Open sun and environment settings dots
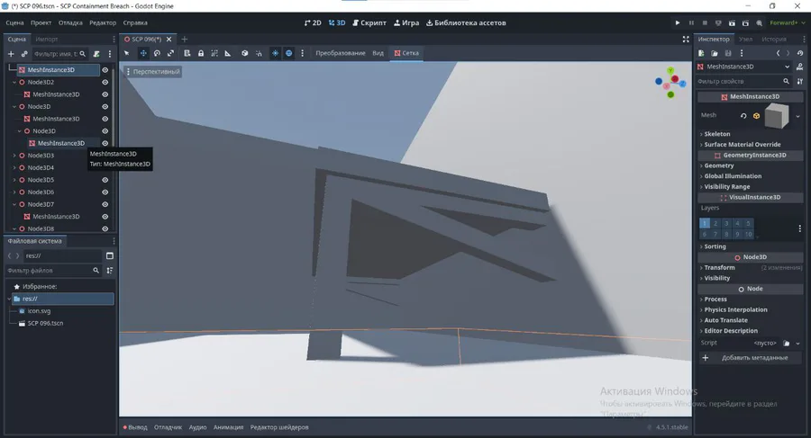Screen dimensions: 811x438 [x=303, y=53]
